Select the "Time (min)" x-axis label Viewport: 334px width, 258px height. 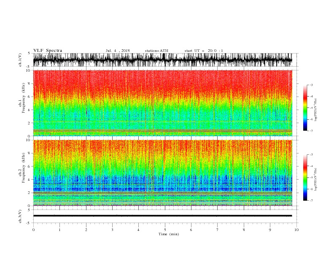(x=169, y=234)
